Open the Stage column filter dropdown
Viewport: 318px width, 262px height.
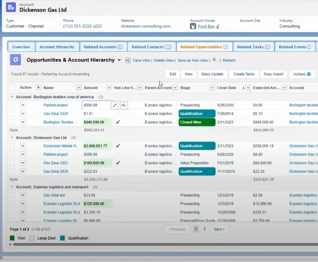pos(212,87)
